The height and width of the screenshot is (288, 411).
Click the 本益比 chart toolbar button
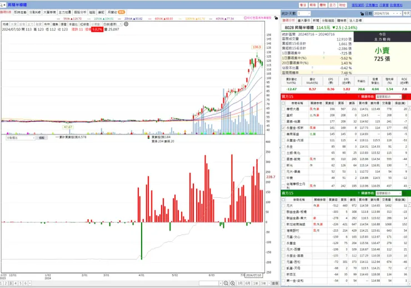click(73, 24)
